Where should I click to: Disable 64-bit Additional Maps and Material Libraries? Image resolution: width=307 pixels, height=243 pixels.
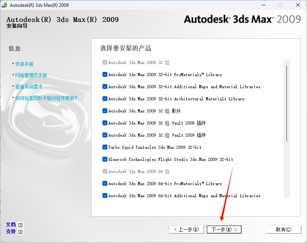click(105, 196)
